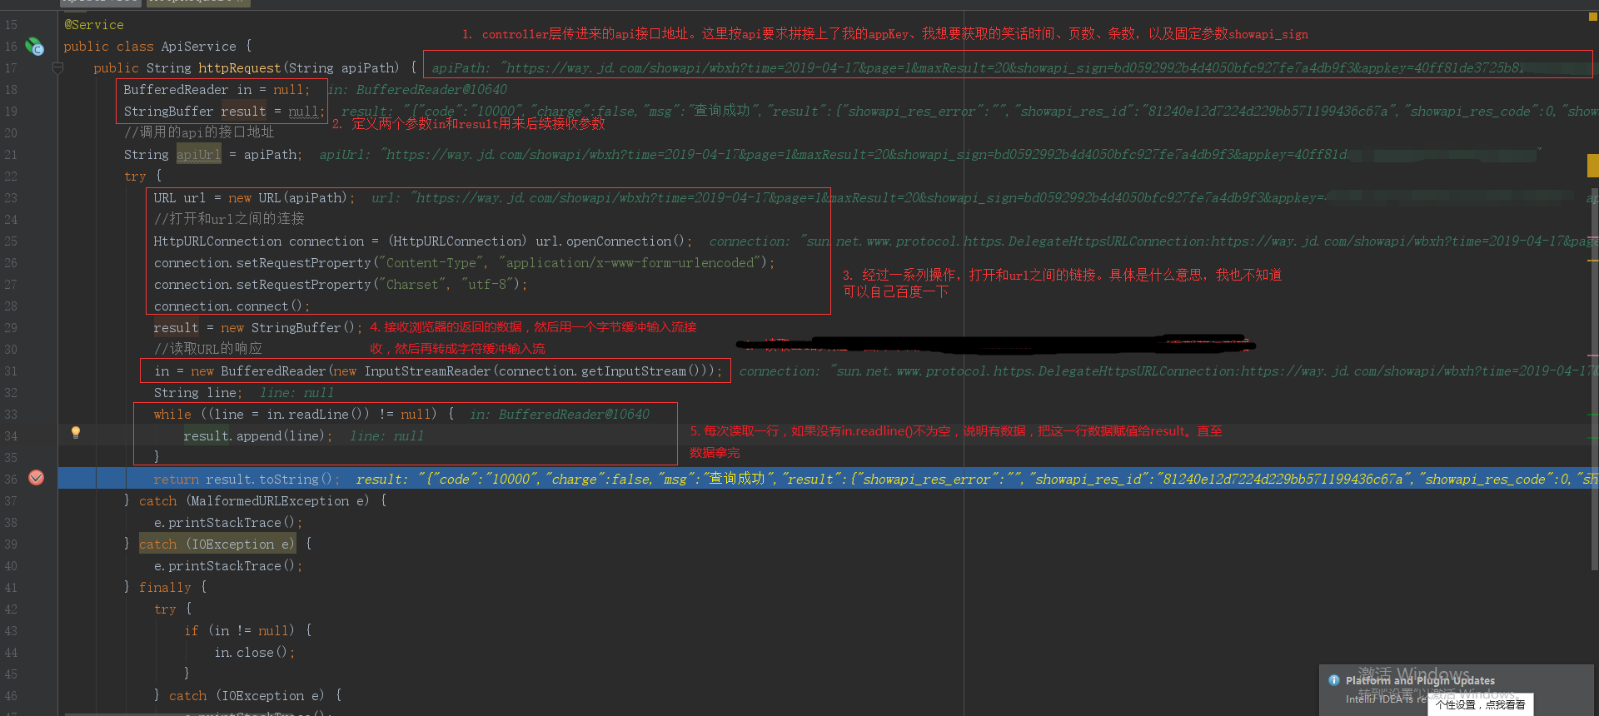Click the white '个性设置，点我看看' popup
This screenshot has height=716, width=1599.
pyautogui.click(x=1481, y=705)
